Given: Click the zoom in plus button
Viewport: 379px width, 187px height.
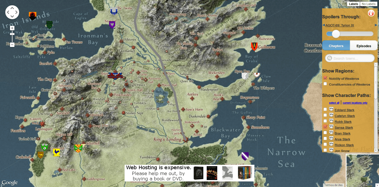Looking at the screenshot, I should [12, 28].
